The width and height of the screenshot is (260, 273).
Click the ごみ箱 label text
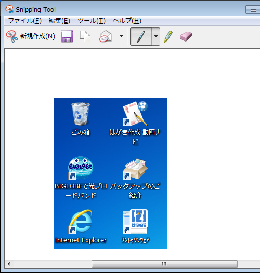tap(81, 132)
